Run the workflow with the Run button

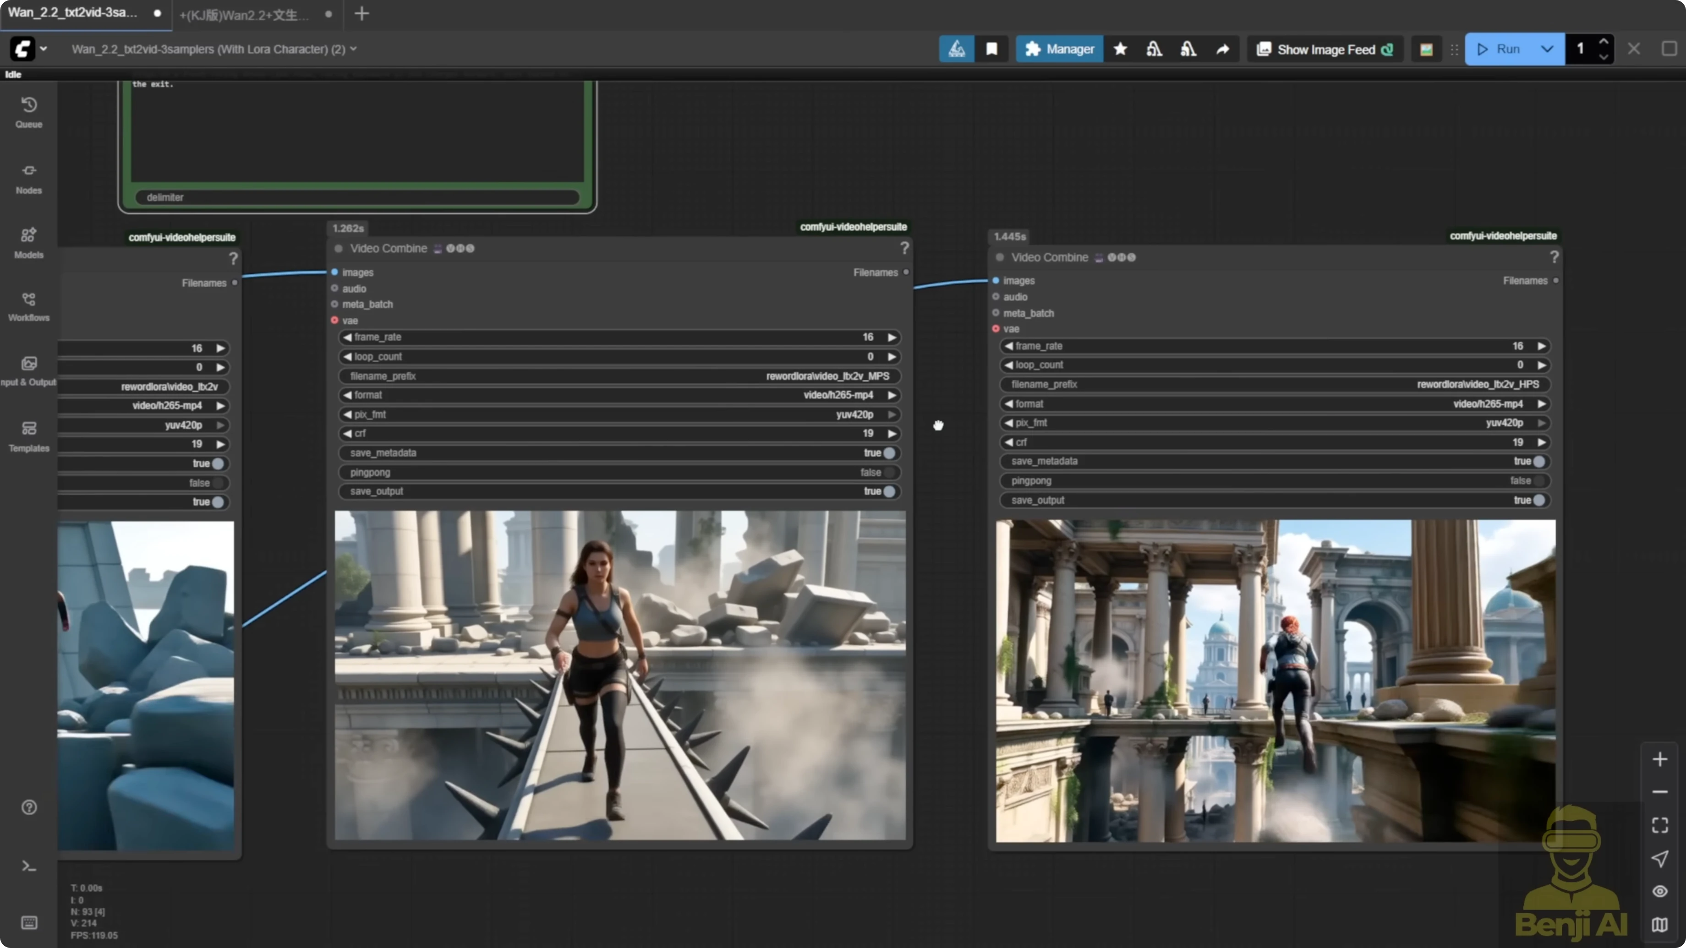[x=1502, y=49]
